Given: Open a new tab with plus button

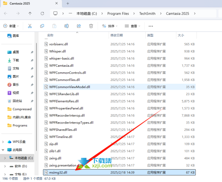Looking at the screenshot, I should coord(68,3).
